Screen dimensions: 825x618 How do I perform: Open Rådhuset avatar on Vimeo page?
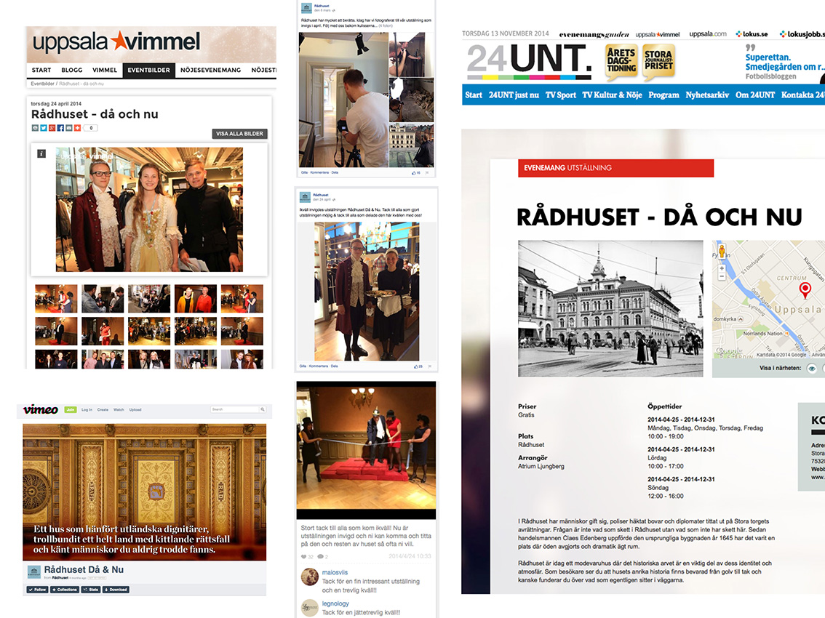pyautogui.click(x=34, y=571)
